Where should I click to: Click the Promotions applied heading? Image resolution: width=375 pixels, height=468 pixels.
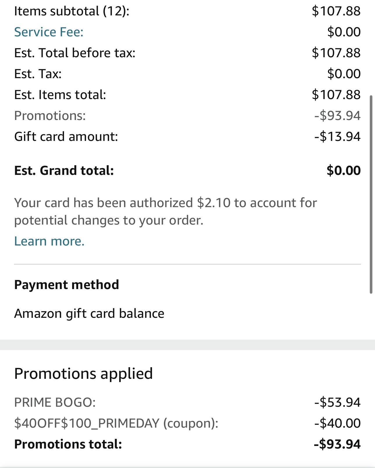[83, 373]
